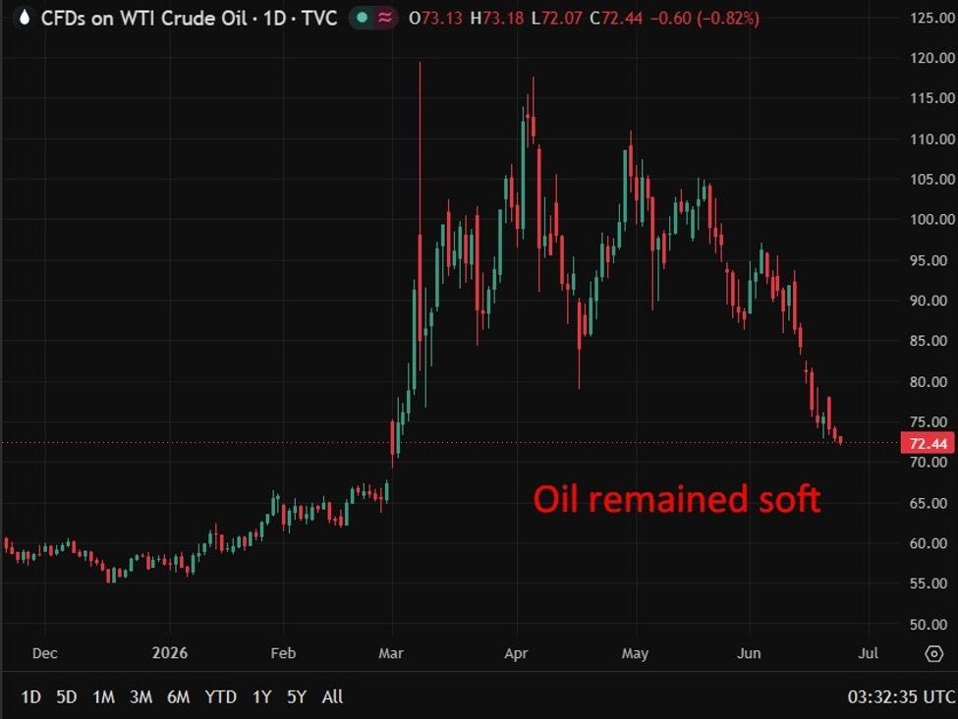
Task: Select the 'Oil remained soft' text annotation
Action: (676, 498)
